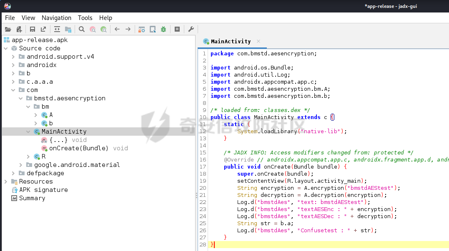Open text search magnifier icon

[82, 29]
